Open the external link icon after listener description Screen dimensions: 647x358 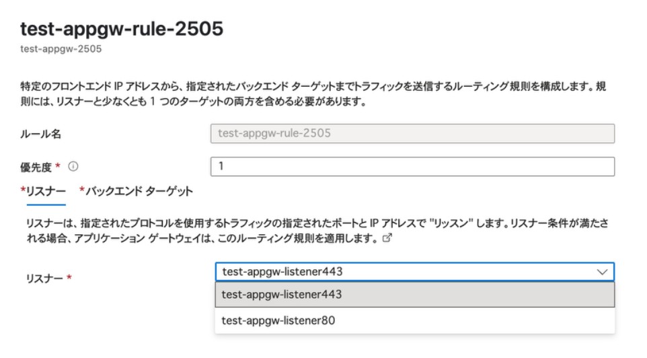(386, 238)
